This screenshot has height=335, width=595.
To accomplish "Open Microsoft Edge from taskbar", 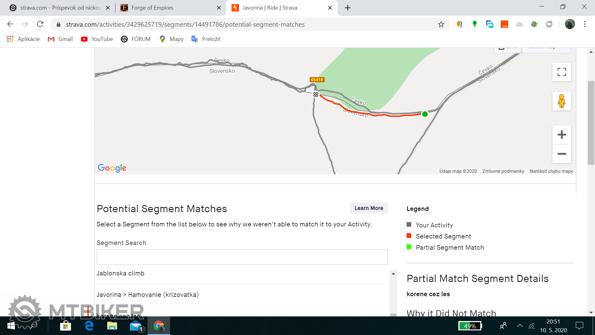I will 89,326.
